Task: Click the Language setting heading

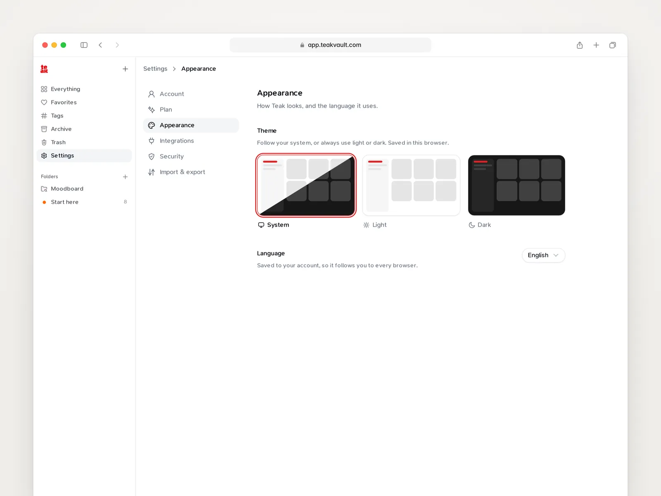Action: tap(271, 253)
